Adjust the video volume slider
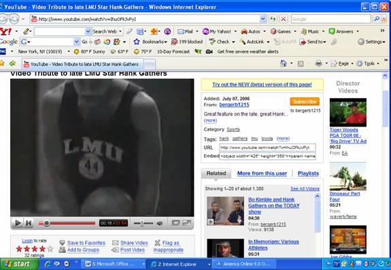 click(143, 223)
